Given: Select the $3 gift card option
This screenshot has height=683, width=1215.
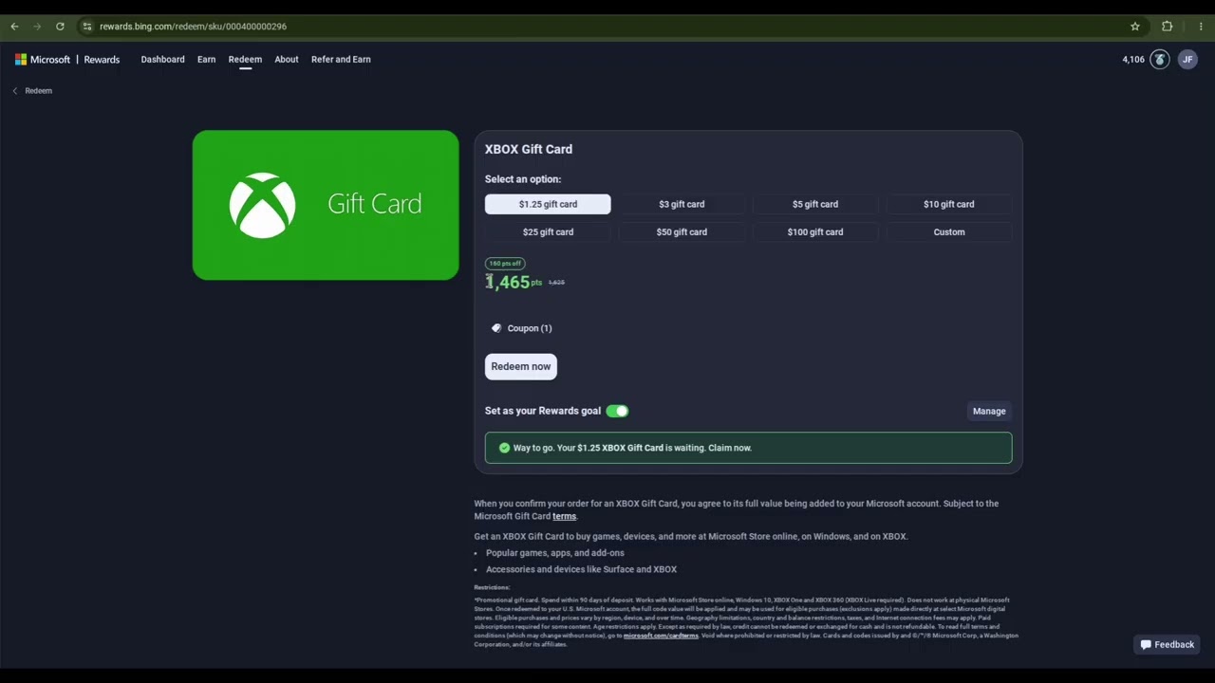Looking at the screenshot, I should [682, 204].
